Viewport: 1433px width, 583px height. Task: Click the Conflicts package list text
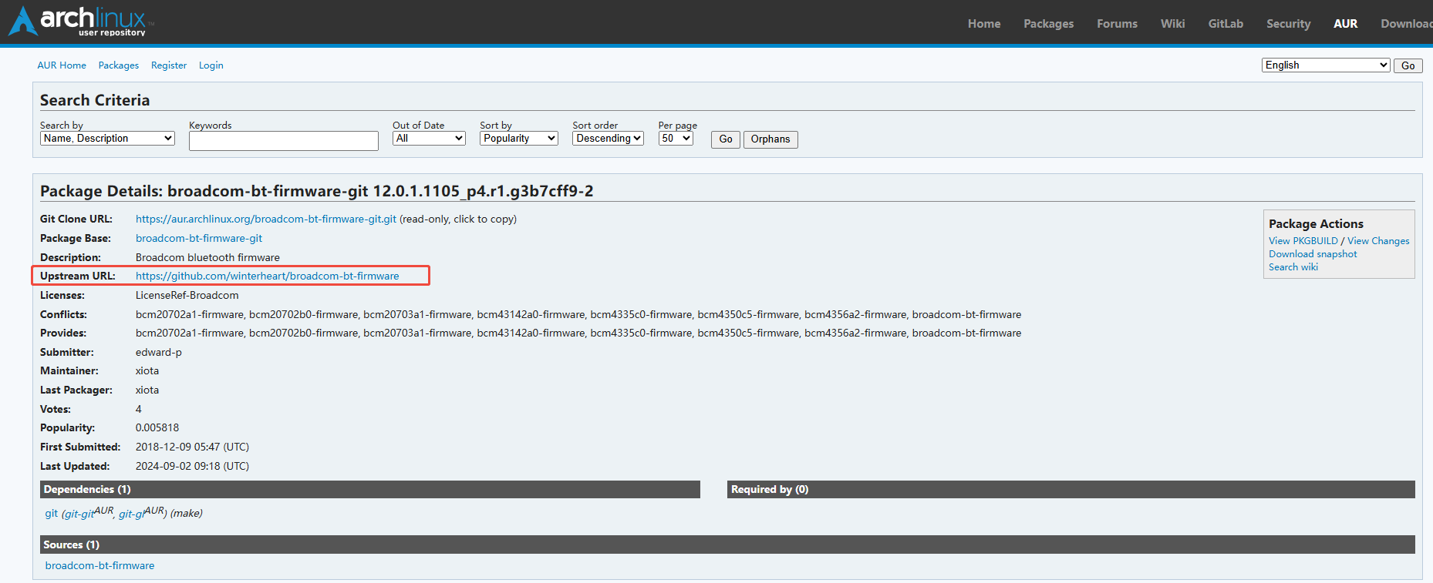(578, 315)
